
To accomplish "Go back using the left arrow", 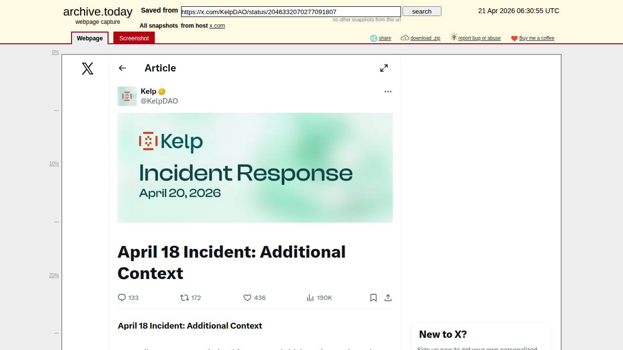I will point(122,68).
